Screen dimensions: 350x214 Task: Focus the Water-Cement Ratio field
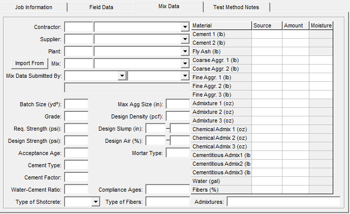click(76, 190)
